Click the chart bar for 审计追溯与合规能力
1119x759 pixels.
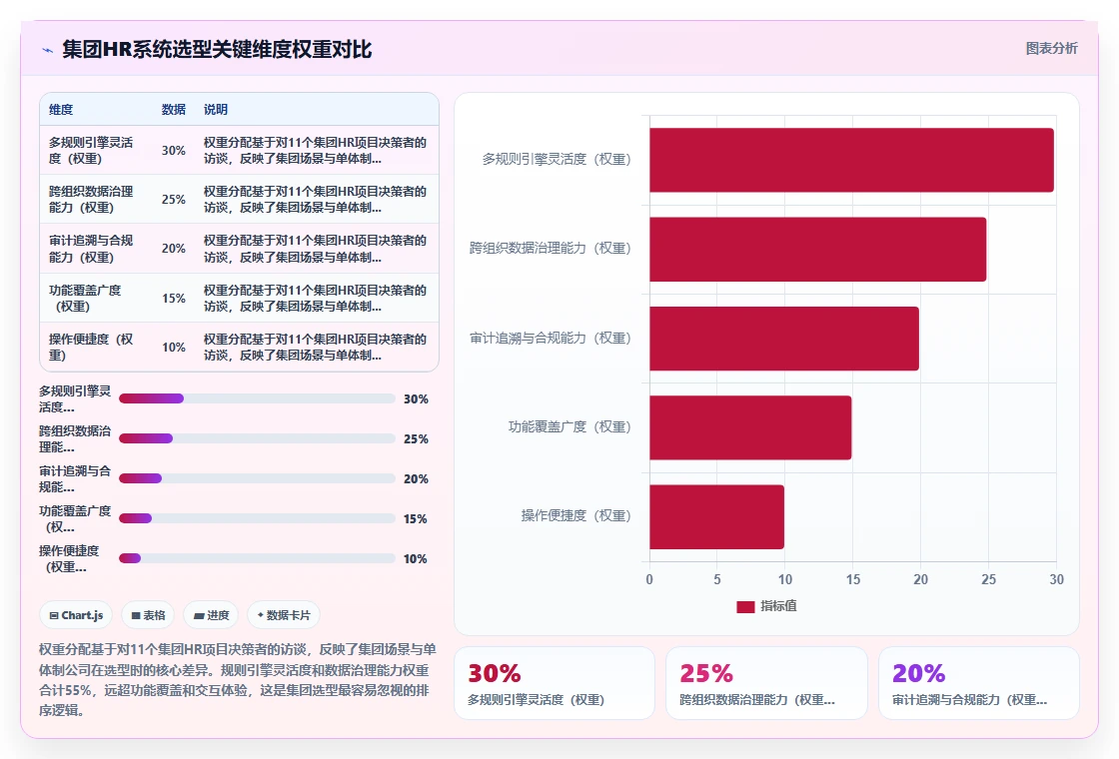point(784,339)
